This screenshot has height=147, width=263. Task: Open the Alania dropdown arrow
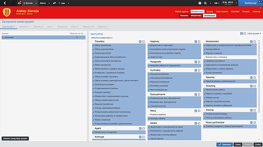pos(49,3)
